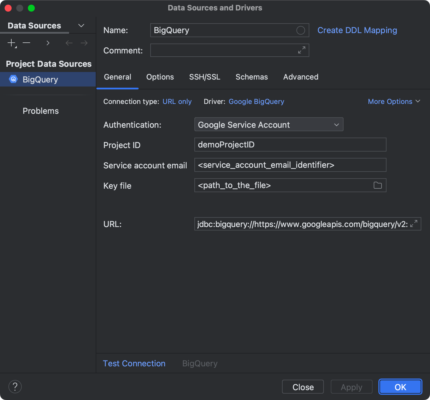This screenshot has width=430, height=400.
Task: Expand the Comment field editor
Action: click(302, 50)
